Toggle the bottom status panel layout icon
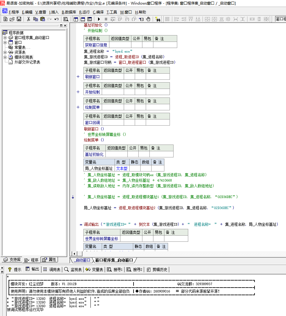The image size is (286, 316). pos(82,19)
